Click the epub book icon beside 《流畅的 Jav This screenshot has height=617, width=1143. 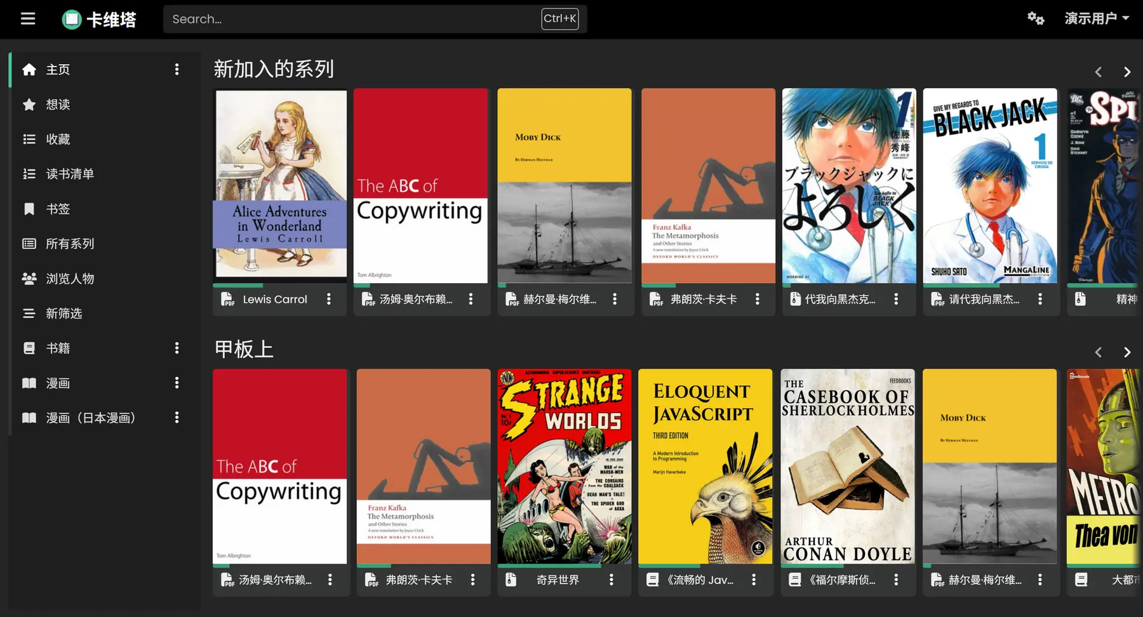point(652,580)
